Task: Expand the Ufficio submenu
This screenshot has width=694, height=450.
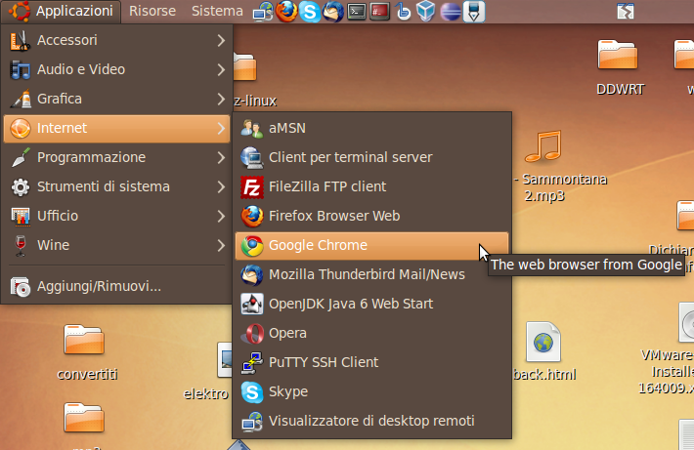Action: (x=117, y=216)
